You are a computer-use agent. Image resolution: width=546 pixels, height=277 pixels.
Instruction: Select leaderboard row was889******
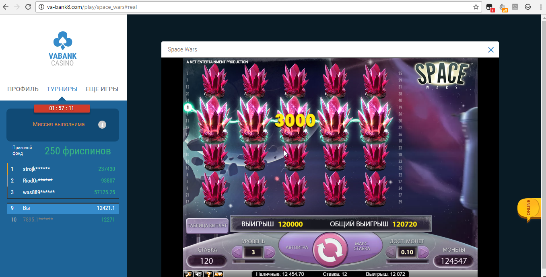[63, 193]
